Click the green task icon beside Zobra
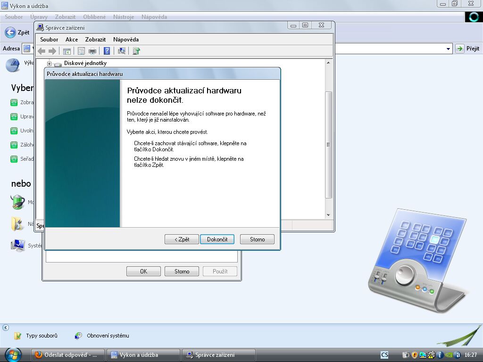This screenshot has height=362, width=483. (x=14, y=102)
